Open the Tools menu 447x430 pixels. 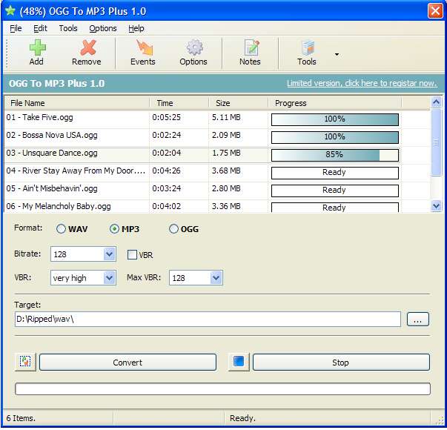[x=68, y=28]
